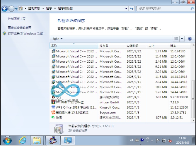This screenshot has width=196, height=146.
Task: Click the Action Center flag icon
Action: [158, 141]
